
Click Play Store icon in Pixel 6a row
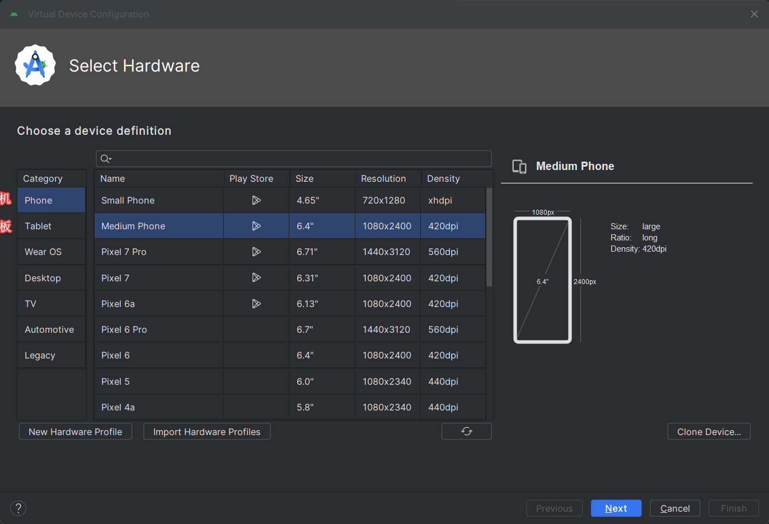[x=256, y=304]
